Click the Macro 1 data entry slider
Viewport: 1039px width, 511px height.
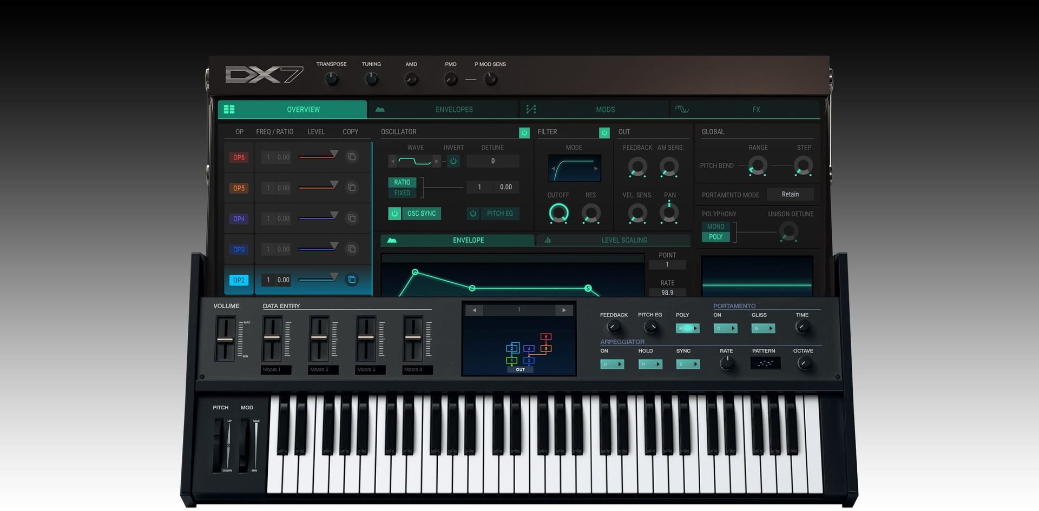272,338
